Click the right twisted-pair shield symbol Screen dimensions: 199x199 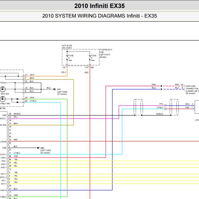pos(174,107)
